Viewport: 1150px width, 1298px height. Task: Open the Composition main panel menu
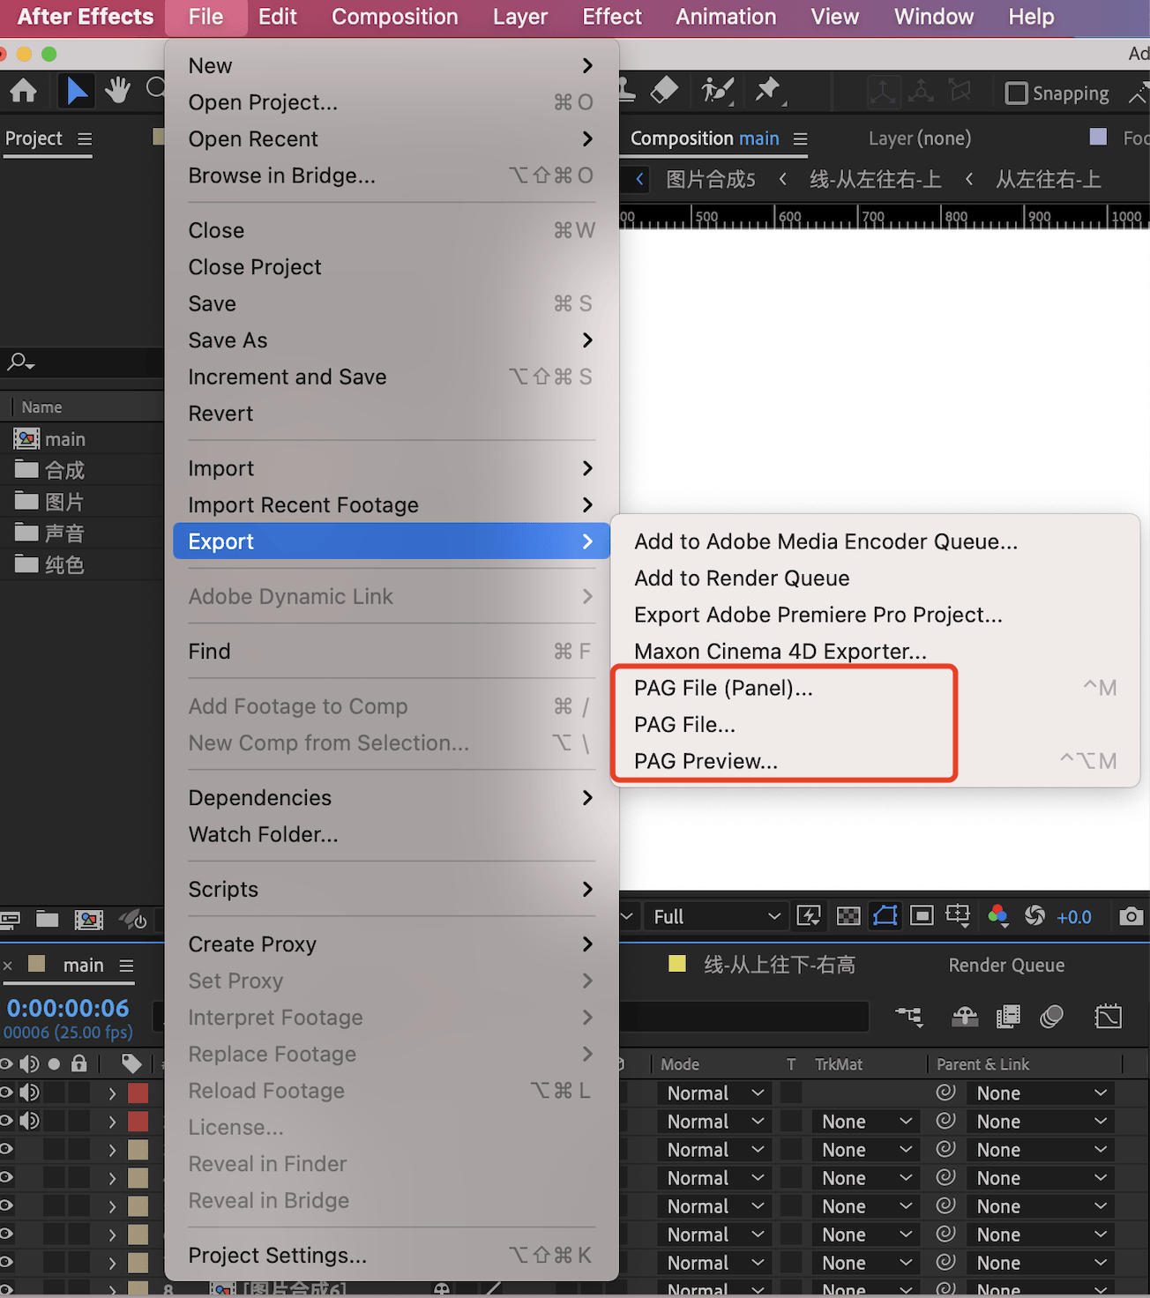tap(800, 138)
